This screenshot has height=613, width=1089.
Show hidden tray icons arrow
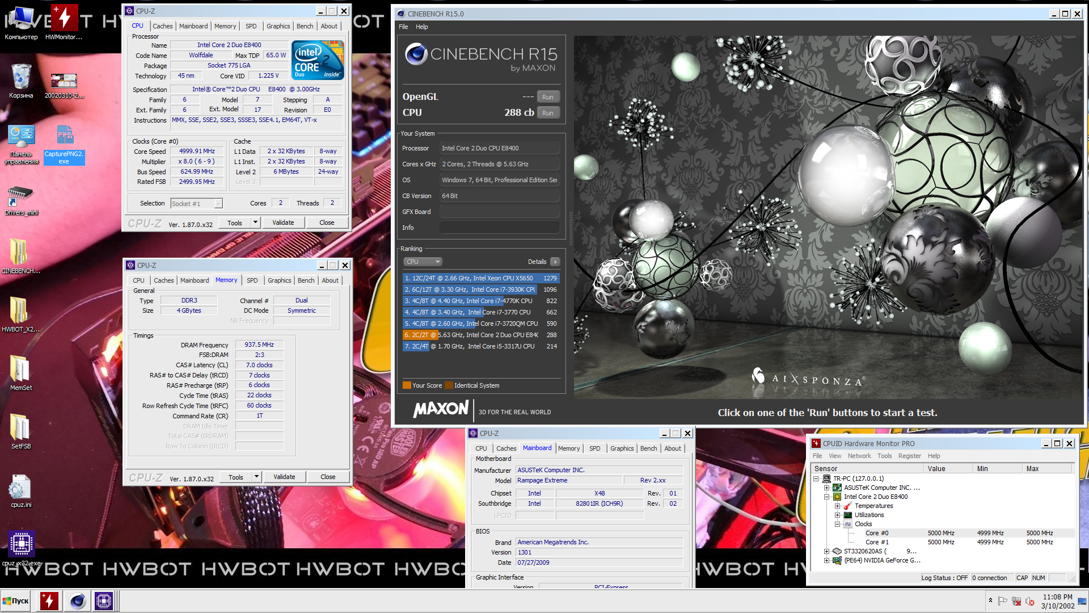(x=990, y=601)
